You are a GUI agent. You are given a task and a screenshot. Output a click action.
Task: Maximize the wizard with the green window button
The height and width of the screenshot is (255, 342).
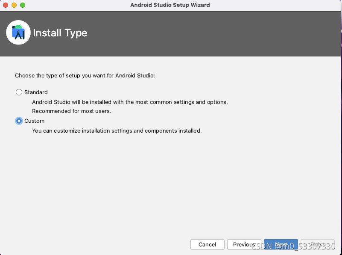coord(23,5)
